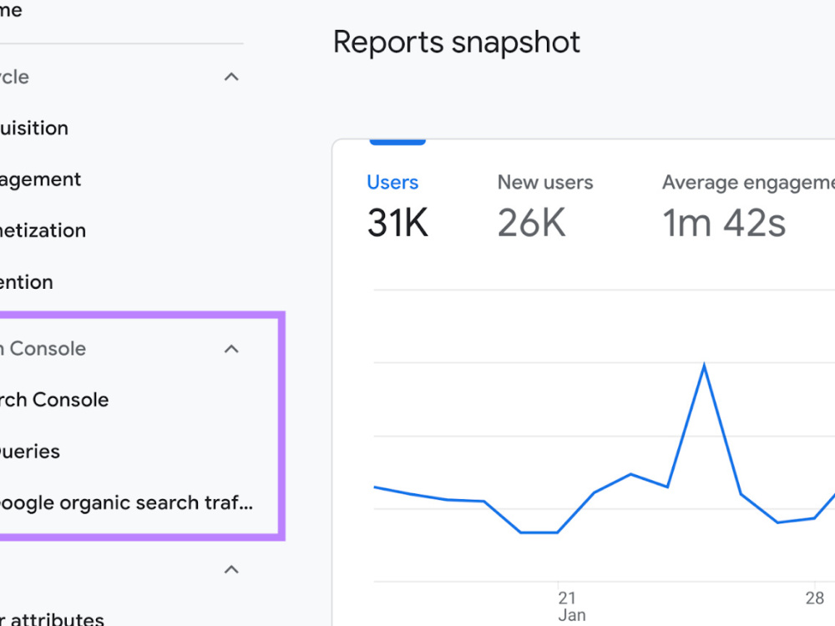Click the 31K users value
The width and height of the screenshot is (835, 626).
(397, 223)
